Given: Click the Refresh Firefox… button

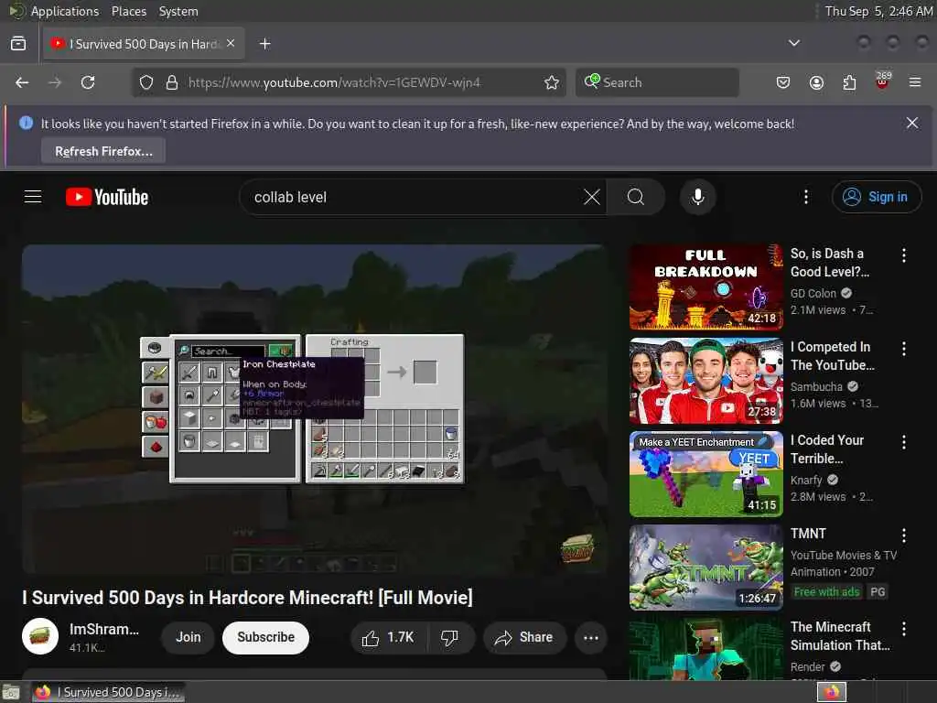Looking at the screenshot, I should [103, 151].
